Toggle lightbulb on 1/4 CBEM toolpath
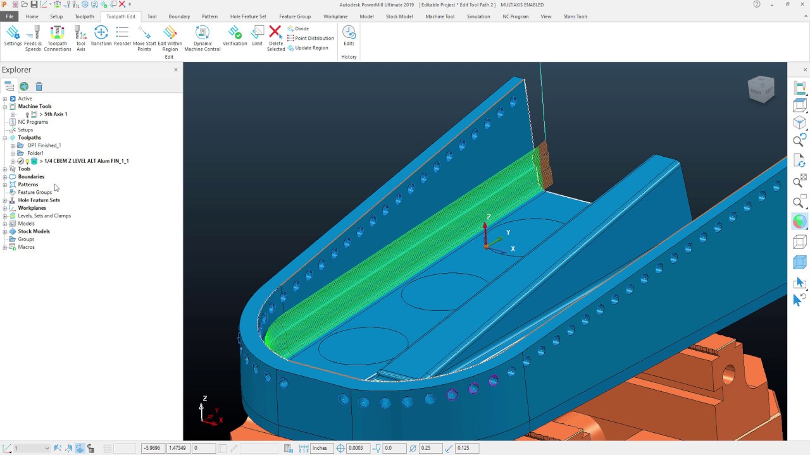Image resolution: width=810 pixels, height=455 pixels. tap(27, 161)
